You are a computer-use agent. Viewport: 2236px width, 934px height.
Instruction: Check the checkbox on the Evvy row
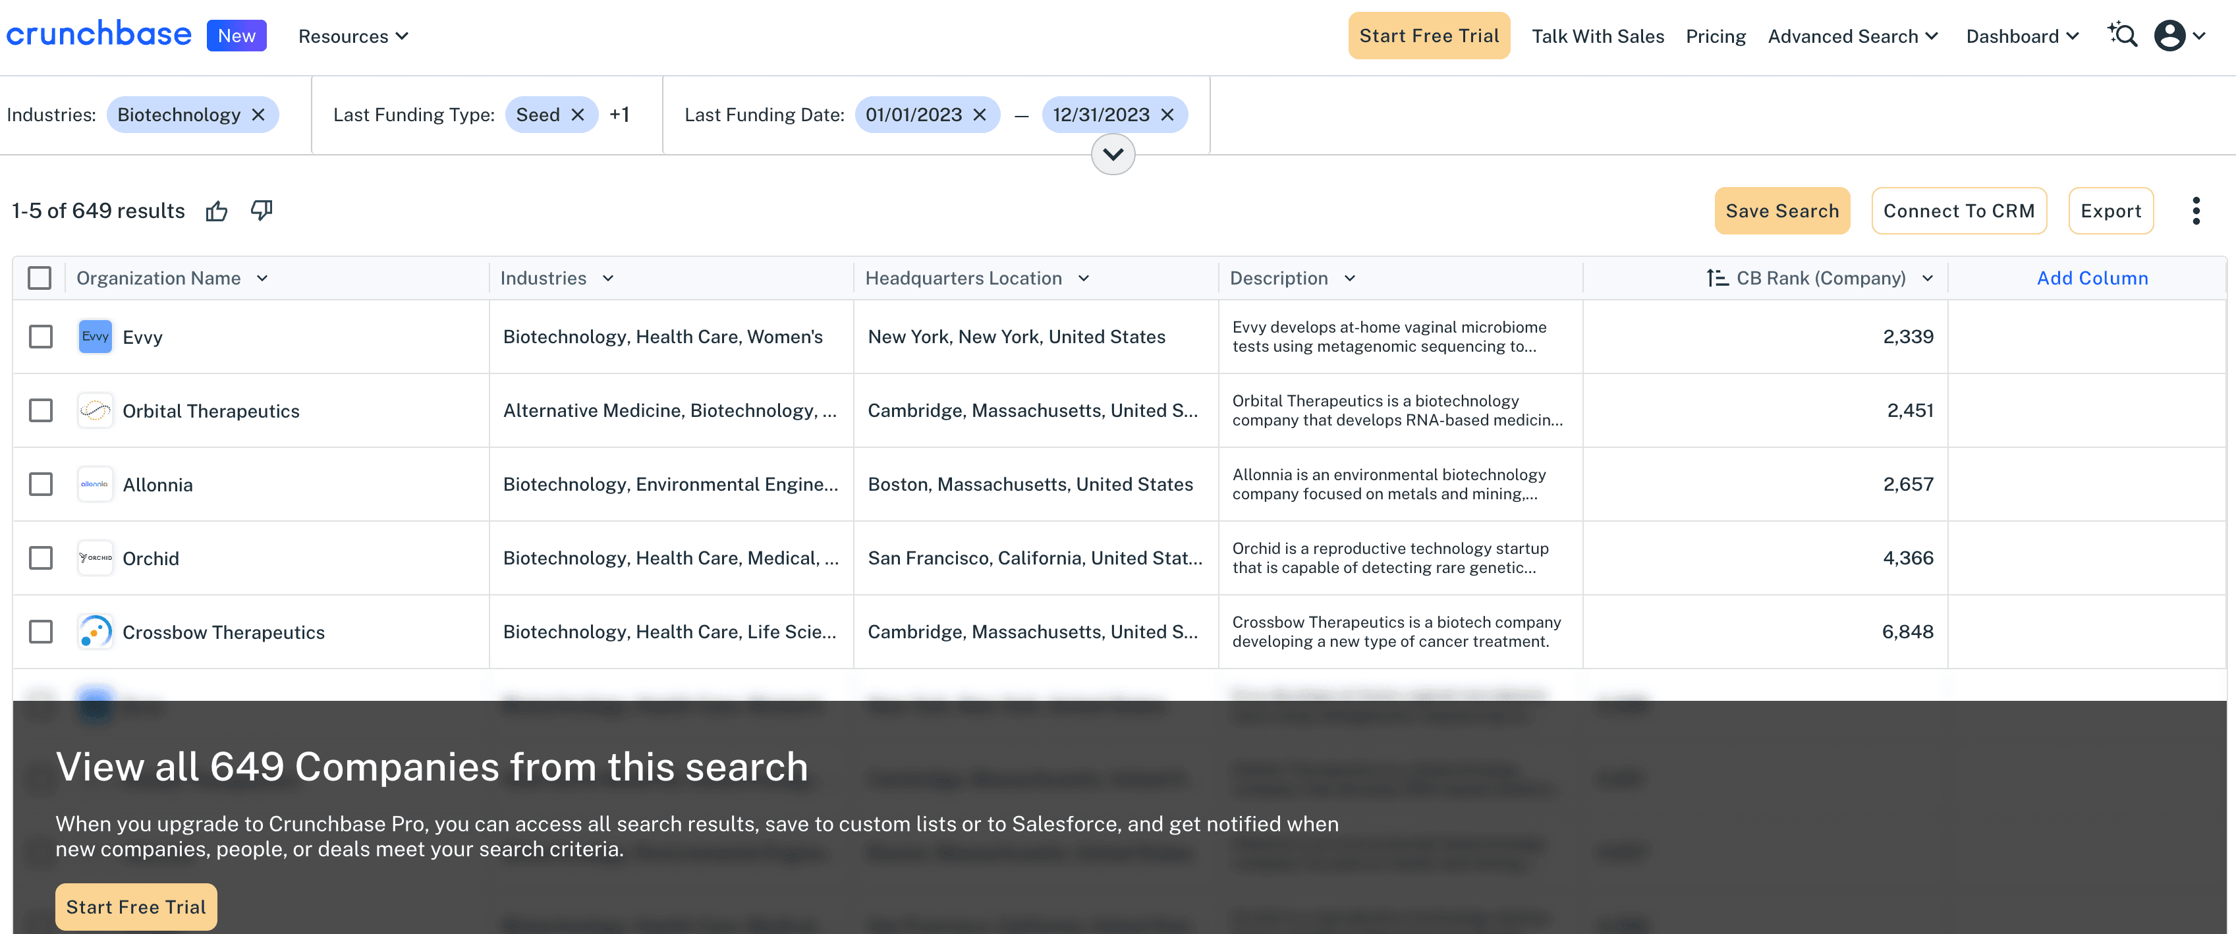tap(41, 336)
